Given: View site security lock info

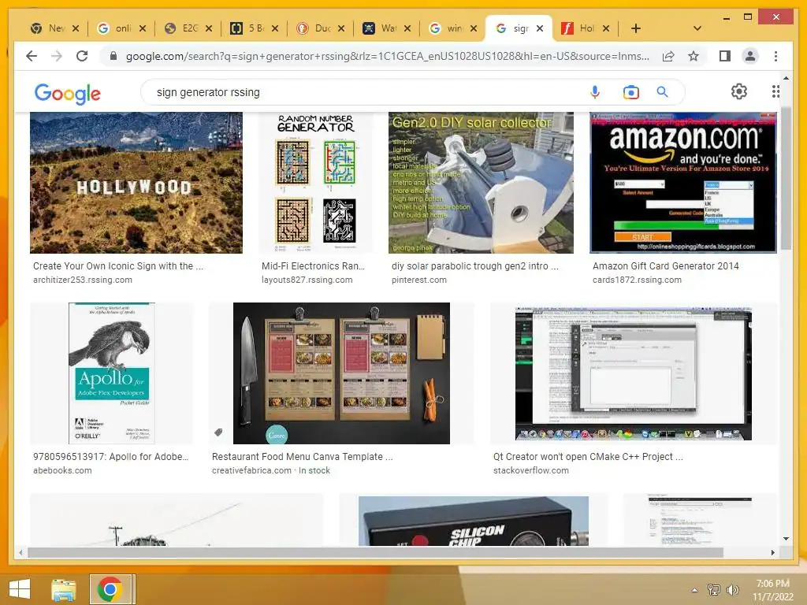Looking at the screenshot, I should 113,56.
